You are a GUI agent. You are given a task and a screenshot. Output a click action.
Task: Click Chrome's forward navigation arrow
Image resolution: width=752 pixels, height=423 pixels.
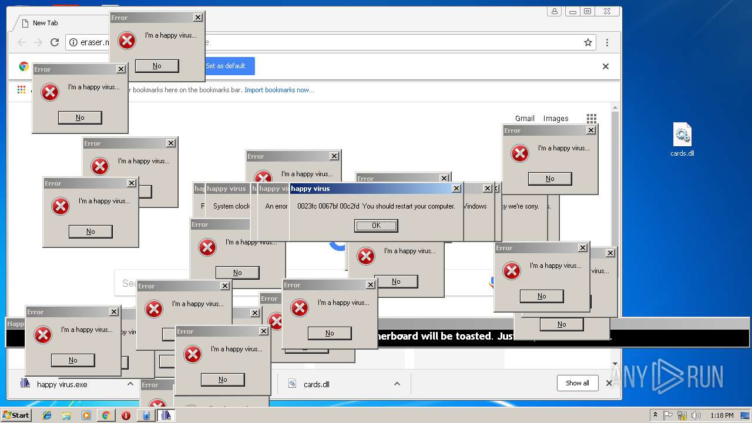click(x=38, y=42)
